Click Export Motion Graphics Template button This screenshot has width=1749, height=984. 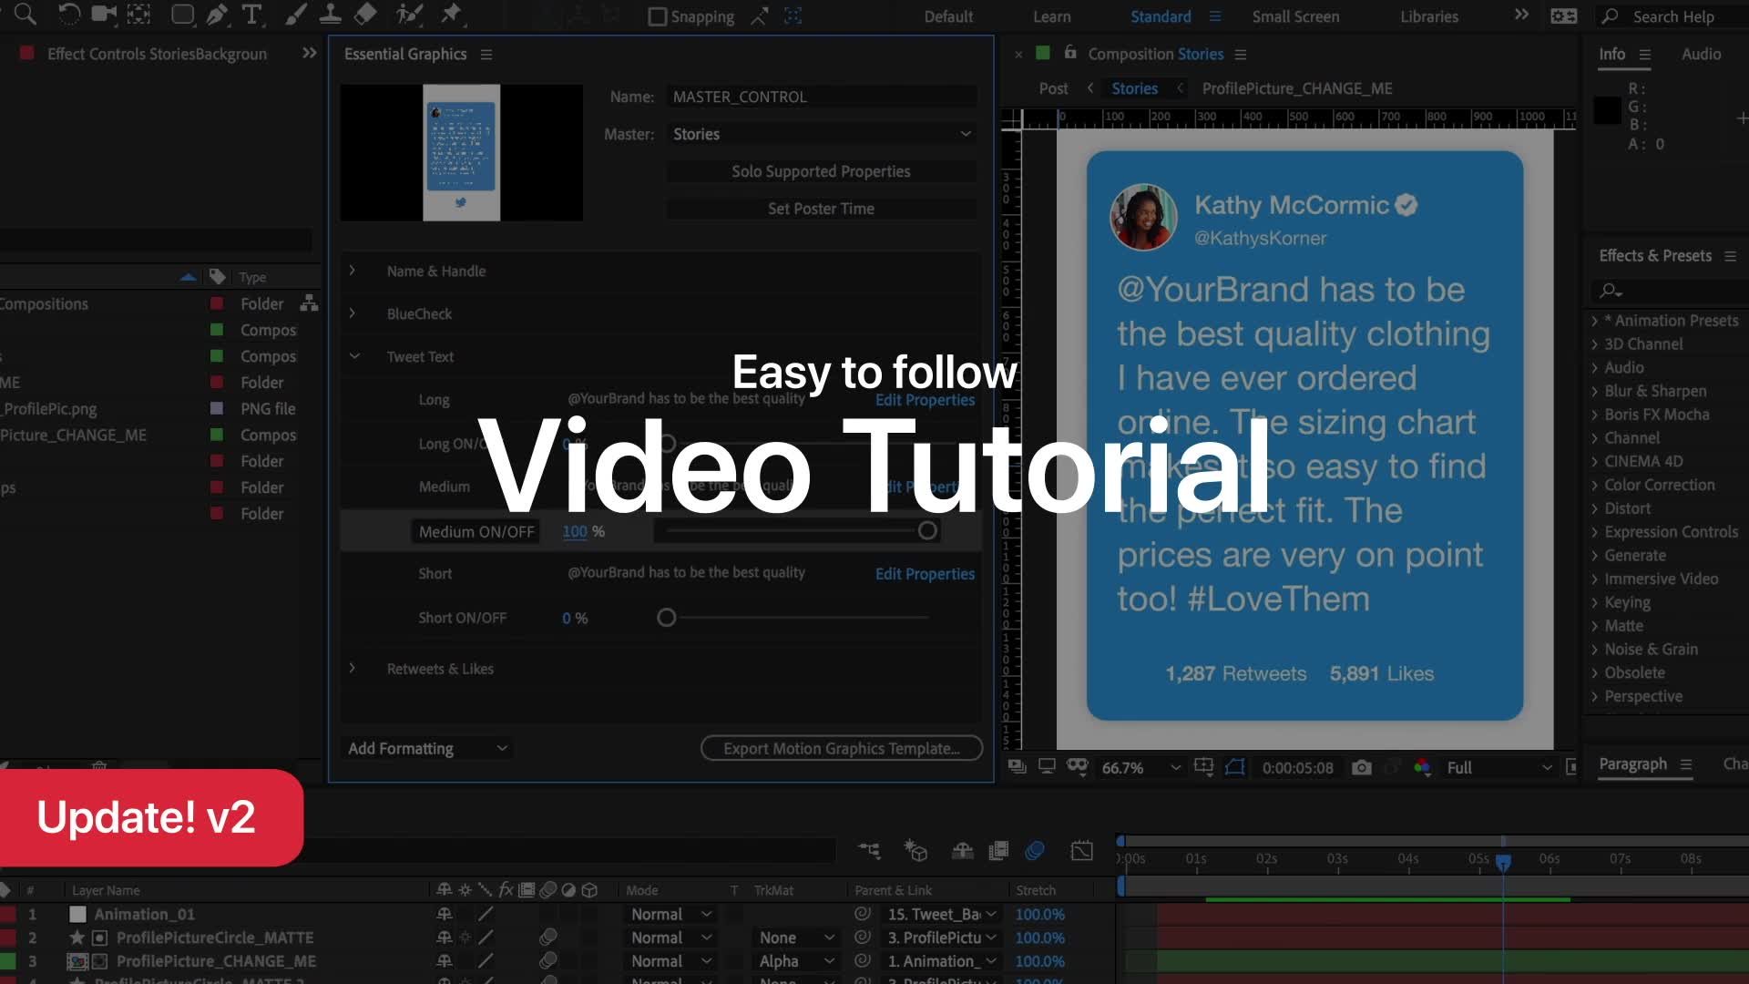point(841,748)
